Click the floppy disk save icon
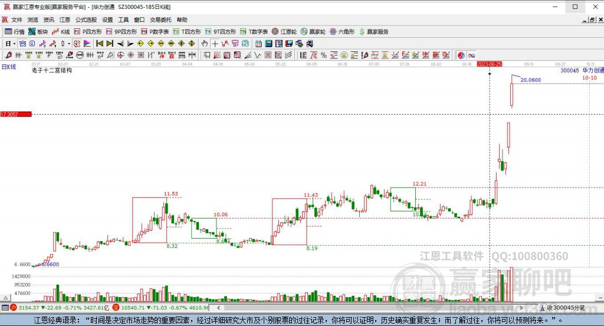The width and height of the screenshot is (604, 326). coord(289,44)
